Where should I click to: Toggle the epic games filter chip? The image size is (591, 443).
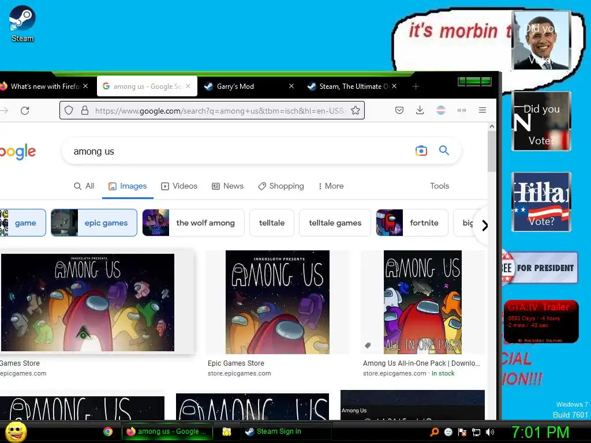pos(94,223)
